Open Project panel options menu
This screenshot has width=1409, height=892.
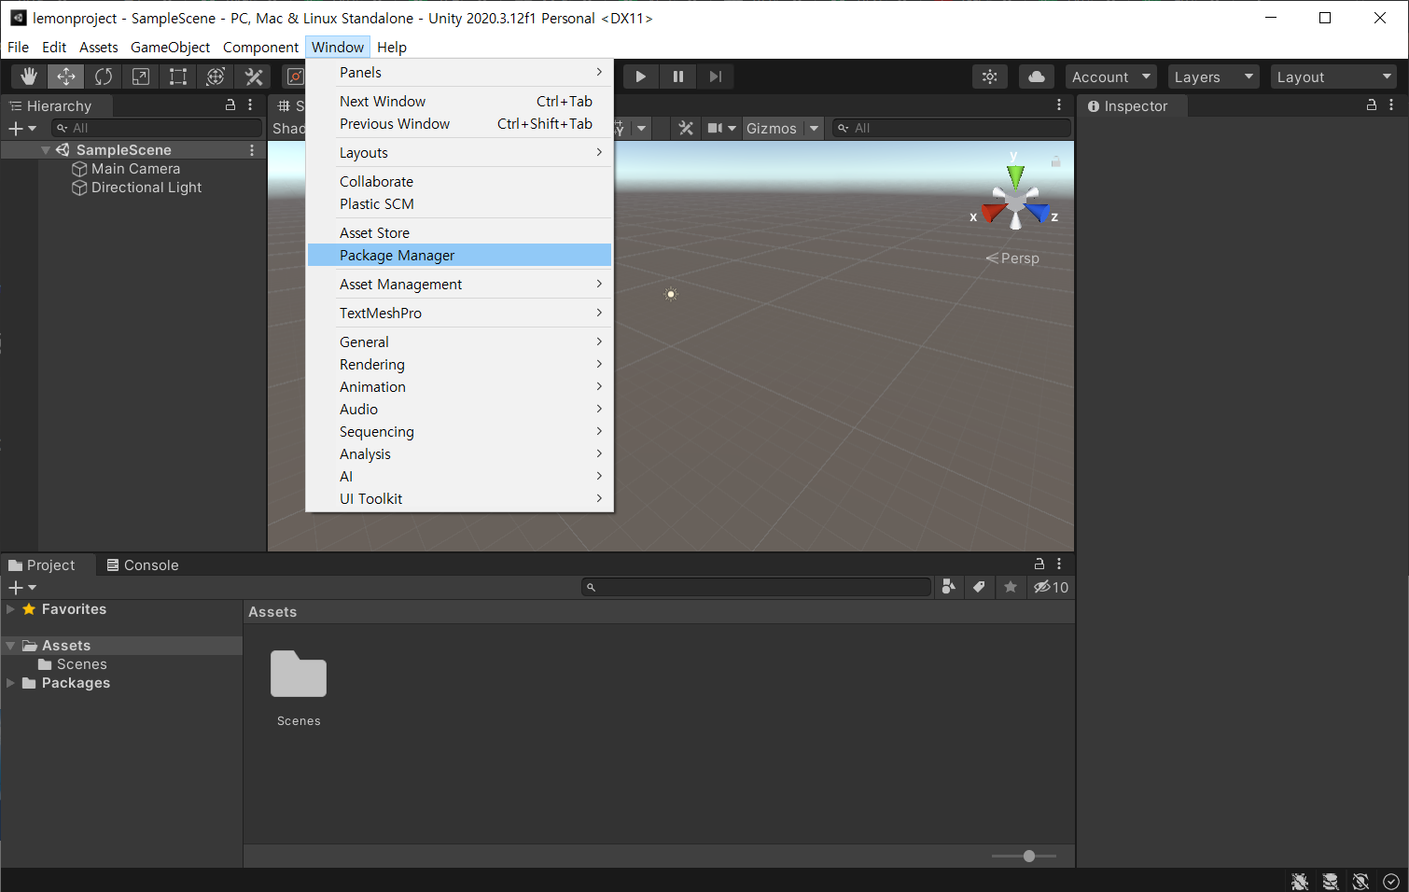pyautogui.click(x=1059, y=564)
